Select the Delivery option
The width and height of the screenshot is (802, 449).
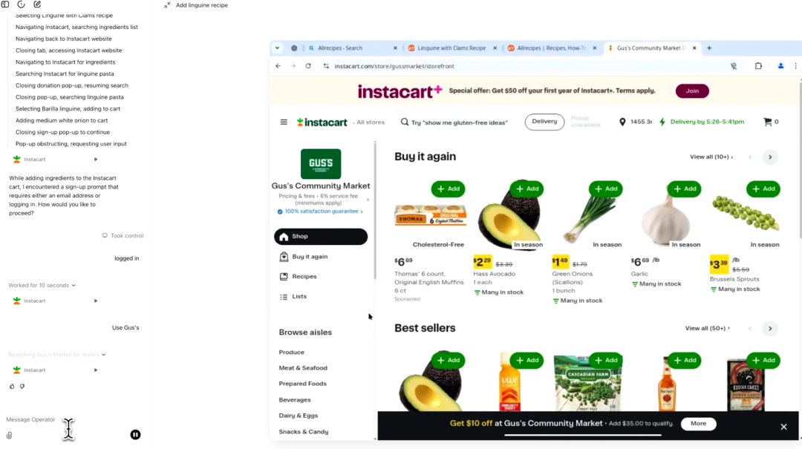click(x=544, y=122)
